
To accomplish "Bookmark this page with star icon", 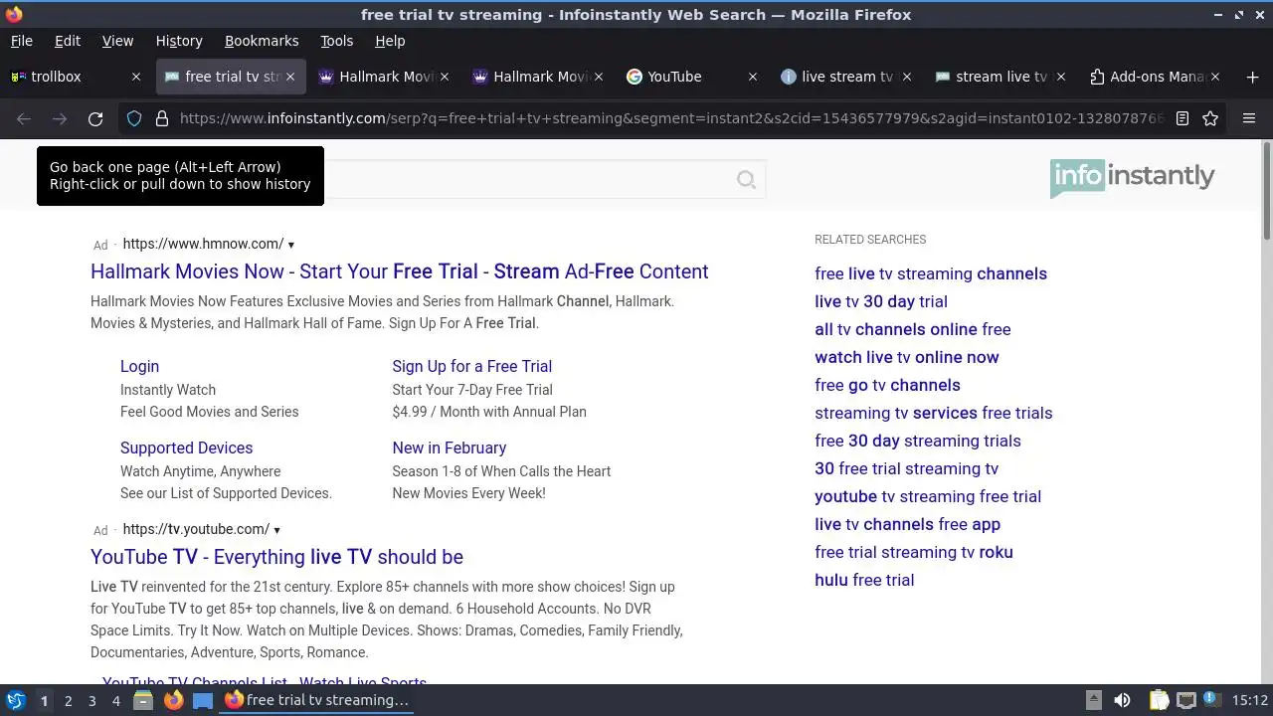I will click(x=1210, y=118).
